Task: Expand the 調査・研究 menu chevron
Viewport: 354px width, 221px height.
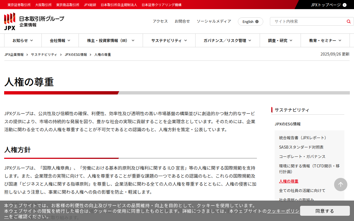Action: [291, 41]
